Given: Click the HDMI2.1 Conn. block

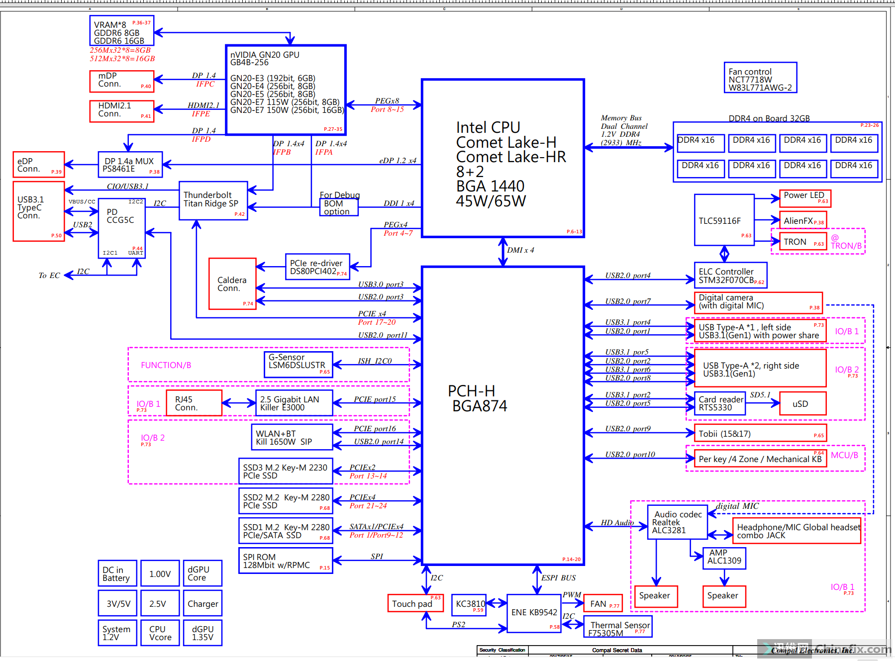Looking at the screenshot, I should pos(122,111).
